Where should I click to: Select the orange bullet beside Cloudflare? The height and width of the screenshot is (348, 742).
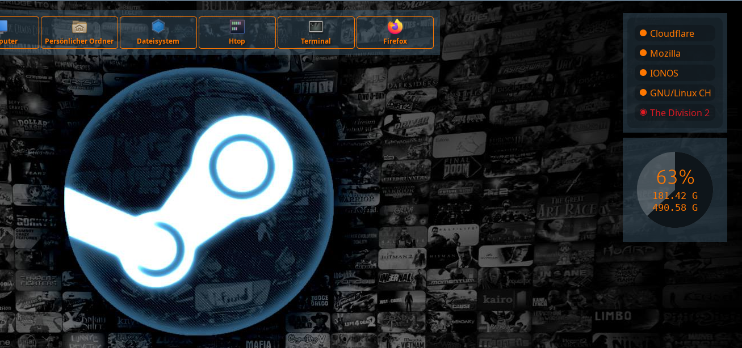(x=643, y=33)
